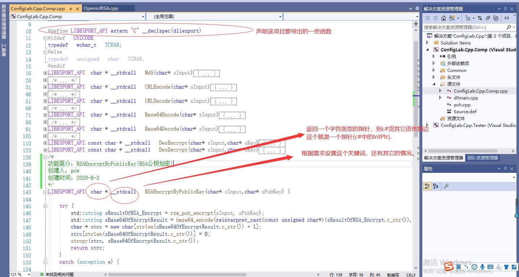Select pch.cpp in Solution Explorer
Image resolution: width=519 pixels, height=277 pixels.
click(x=462, y=105)
